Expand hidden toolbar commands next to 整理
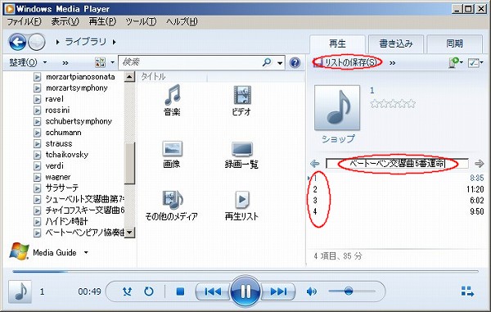491x312 pixels. tap(65, 63)
